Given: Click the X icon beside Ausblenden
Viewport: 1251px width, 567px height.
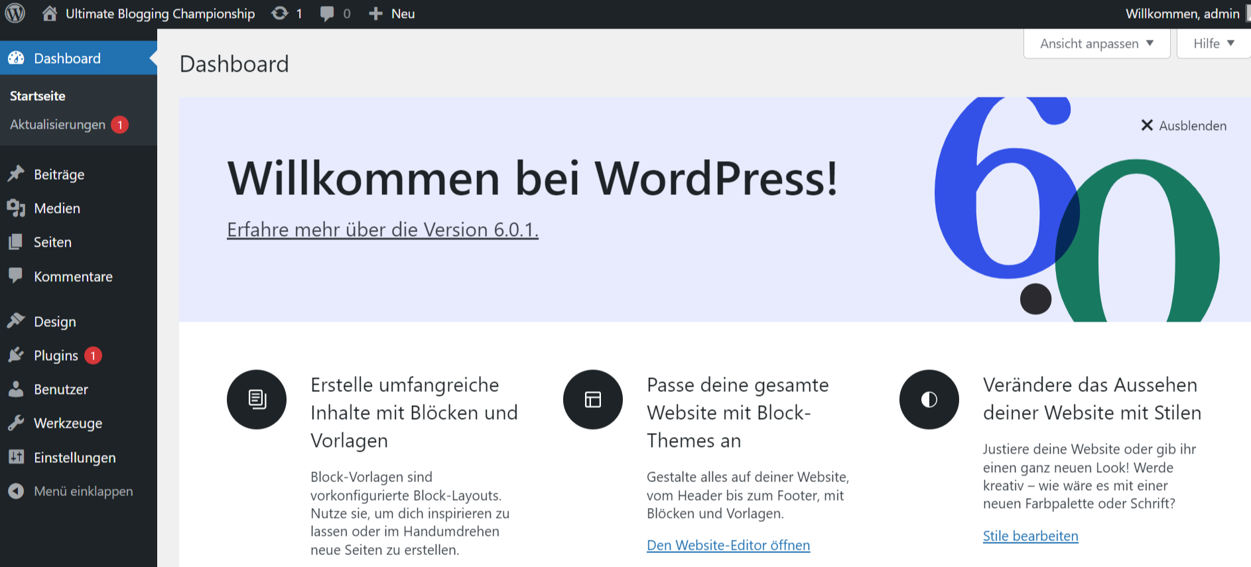Looking at the screenshot, I should (1147, 125).
